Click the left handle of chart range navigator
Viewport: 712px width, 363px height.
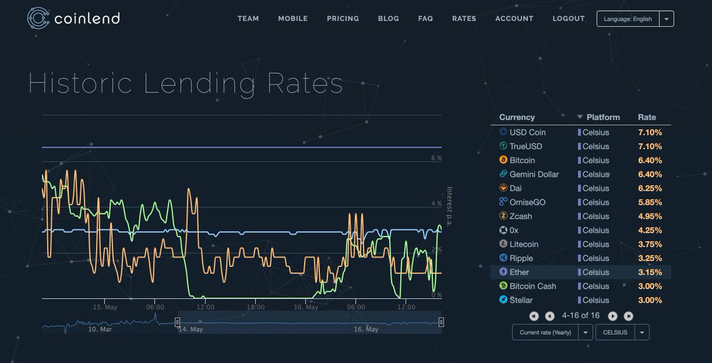(177, 321)
